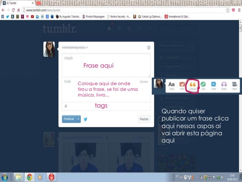Open the Pincéis Maquiagem bookmark
Screen dimensions: 242x182
[94, 17]
